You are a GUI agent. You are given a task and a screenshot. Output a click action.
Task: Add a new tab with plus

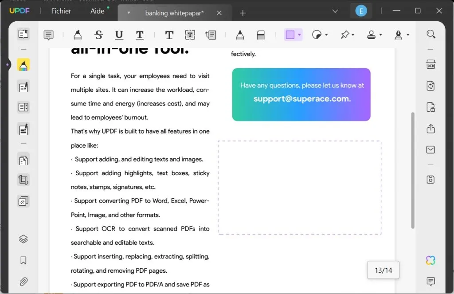[x=243, y=13]
